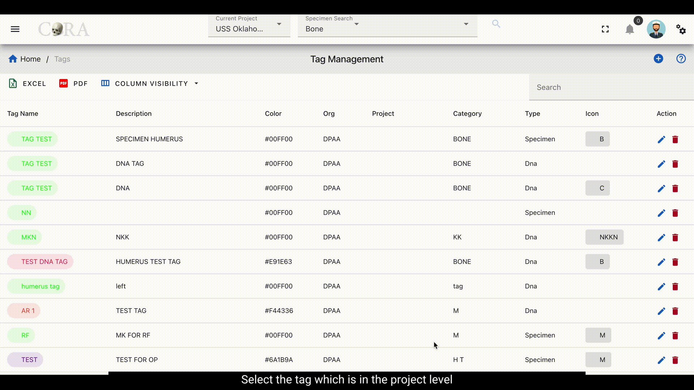Delete the TEST FOR OP tag

coord(675,360)
